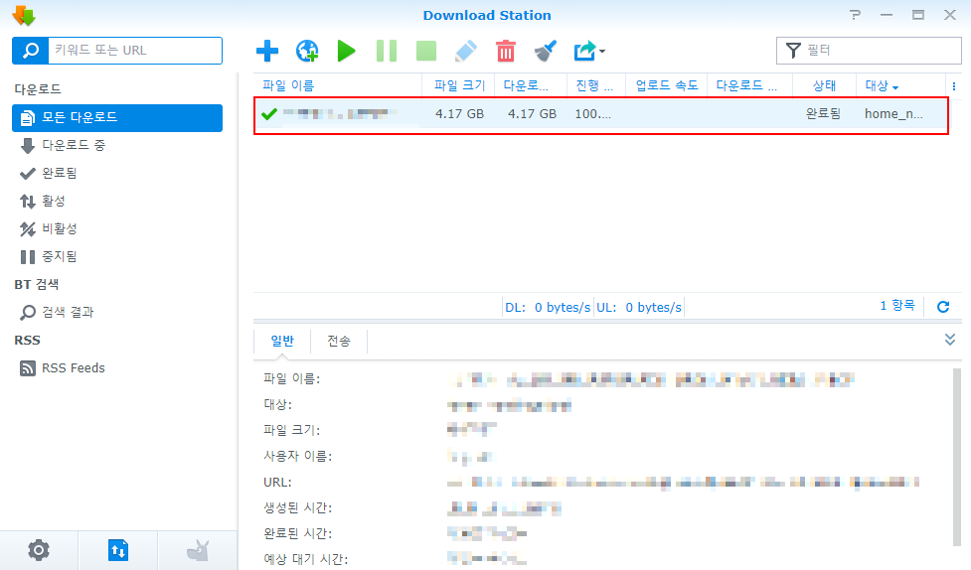Click the help question mark button
971x570 pixels.
pyautogui.click(x=855, y=15)
